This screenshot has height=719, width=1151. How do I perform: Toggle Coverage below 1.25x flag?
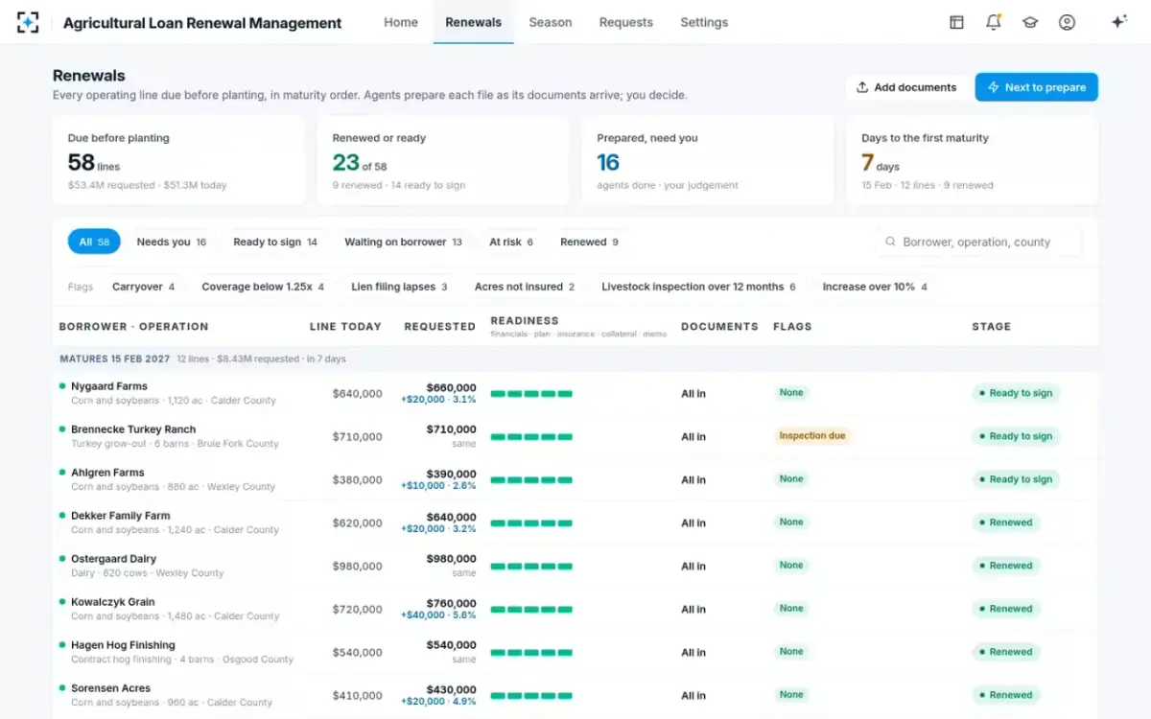pos(263,287)
